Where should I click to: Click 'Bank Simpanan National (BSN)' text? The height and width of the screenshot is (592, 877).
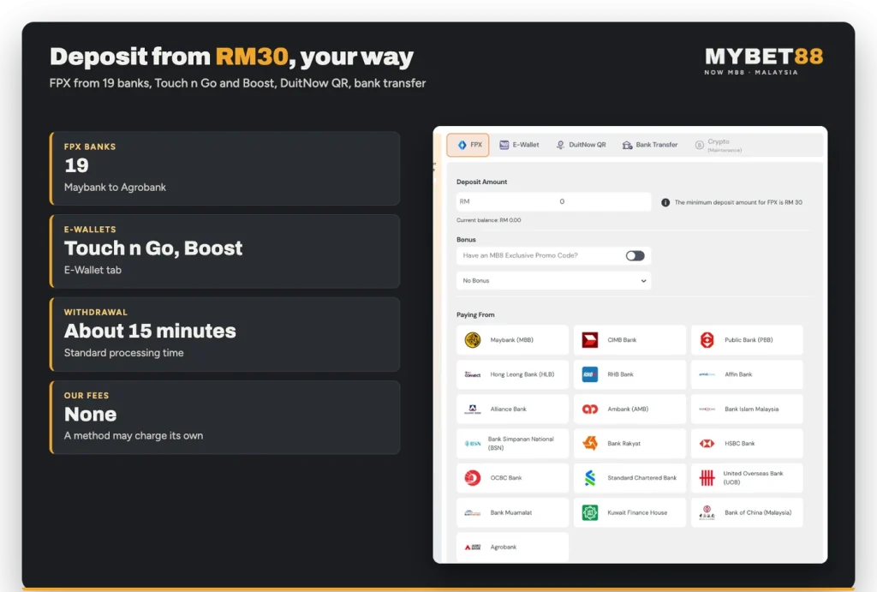521,443
